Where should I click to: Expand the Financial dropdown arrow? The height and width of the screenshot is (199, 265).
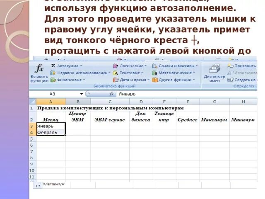click(84, 80)
